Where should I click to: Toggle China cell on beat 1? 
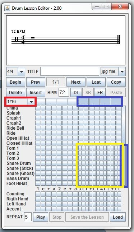[x=38, y=108]
